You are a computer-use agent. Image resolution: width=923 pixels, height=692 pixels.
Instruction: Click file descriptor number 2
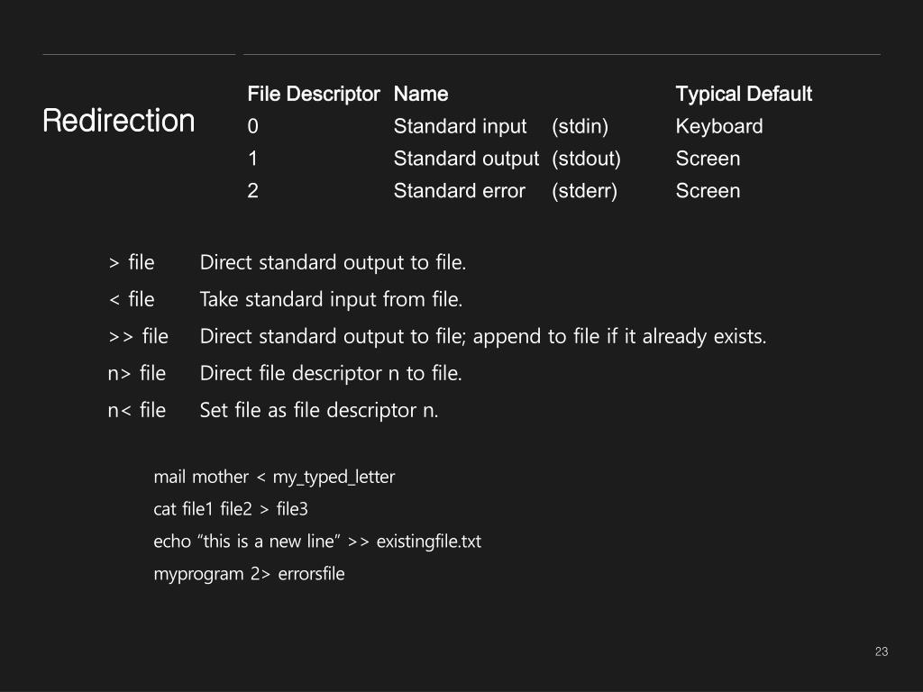pyautogui.click(x=252, y=191)
